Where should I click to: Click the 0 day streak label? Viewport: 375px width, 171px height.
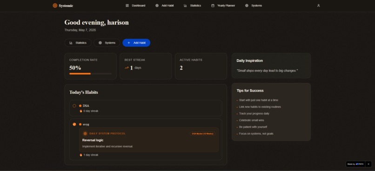pyautogui.click(x=91, y=111)
